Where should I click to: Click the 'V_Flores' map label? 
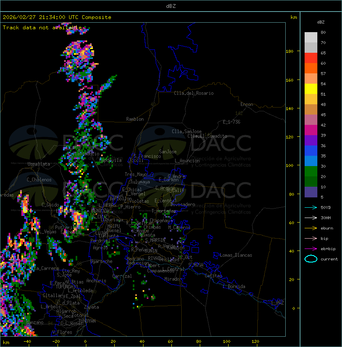(62, 332)
